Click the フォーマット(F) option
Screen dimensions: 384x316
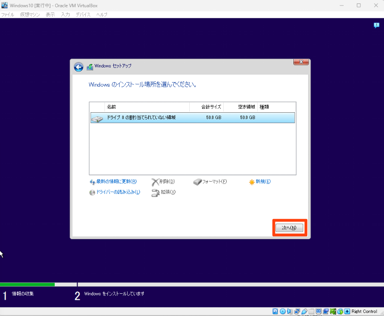(x=214, y=182)
